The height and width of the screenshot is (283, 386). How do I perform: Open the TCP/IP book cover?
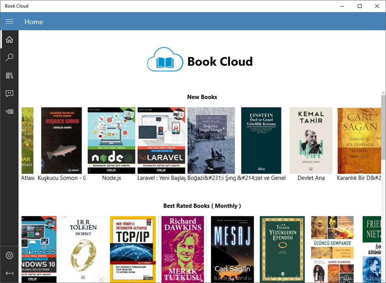point(133,249)
